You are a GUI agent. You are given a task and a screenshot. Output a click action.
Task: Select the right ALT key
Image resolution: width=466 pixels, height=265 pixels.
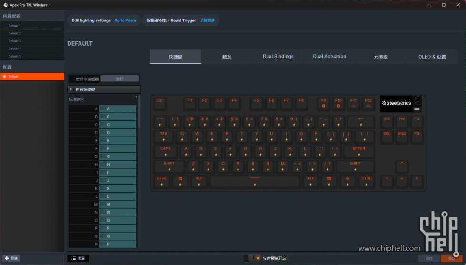tap(310, 182)
